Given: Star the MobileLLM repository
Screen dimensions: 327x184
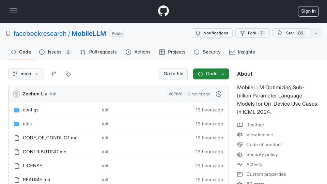Looking at the screenshot, I should (291, 33).
